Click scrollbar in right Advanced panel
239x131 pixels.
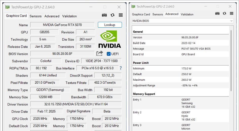pos(231,61)
